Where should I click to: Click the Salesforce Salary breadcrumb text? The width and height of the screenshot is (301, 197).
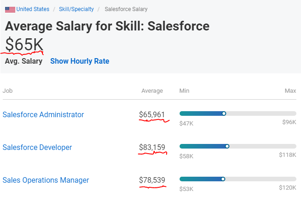pos(126,9)
